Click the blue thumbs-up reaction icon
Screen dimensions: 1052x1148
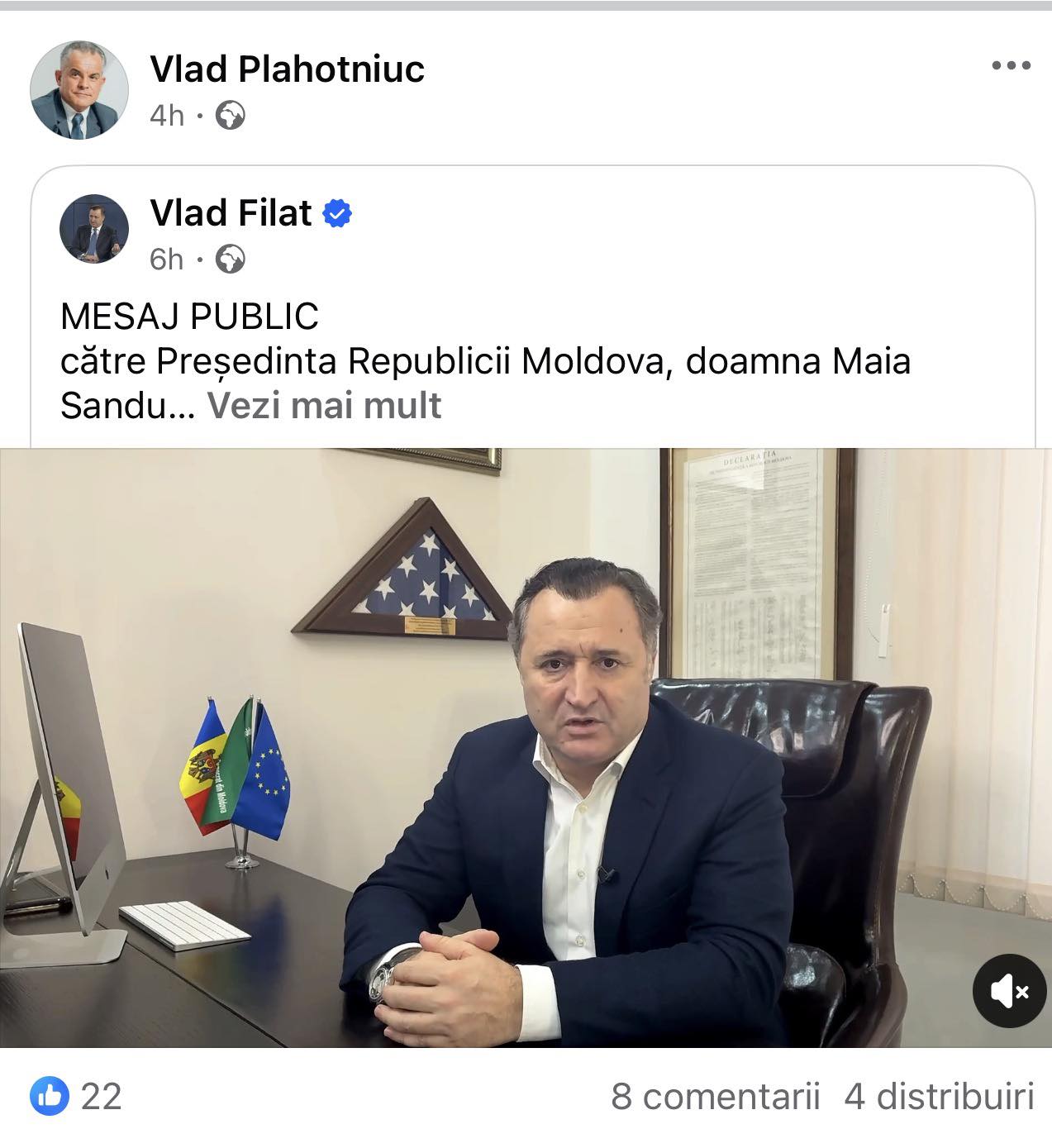pyautogui.click(x=50, y=1097)
